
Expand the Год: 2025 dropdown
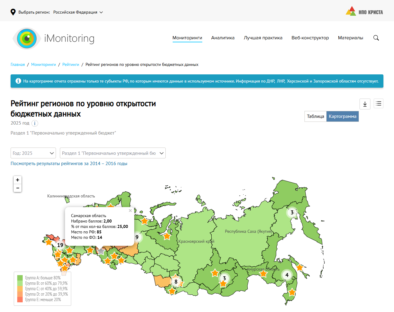click(x=33, y=153)
